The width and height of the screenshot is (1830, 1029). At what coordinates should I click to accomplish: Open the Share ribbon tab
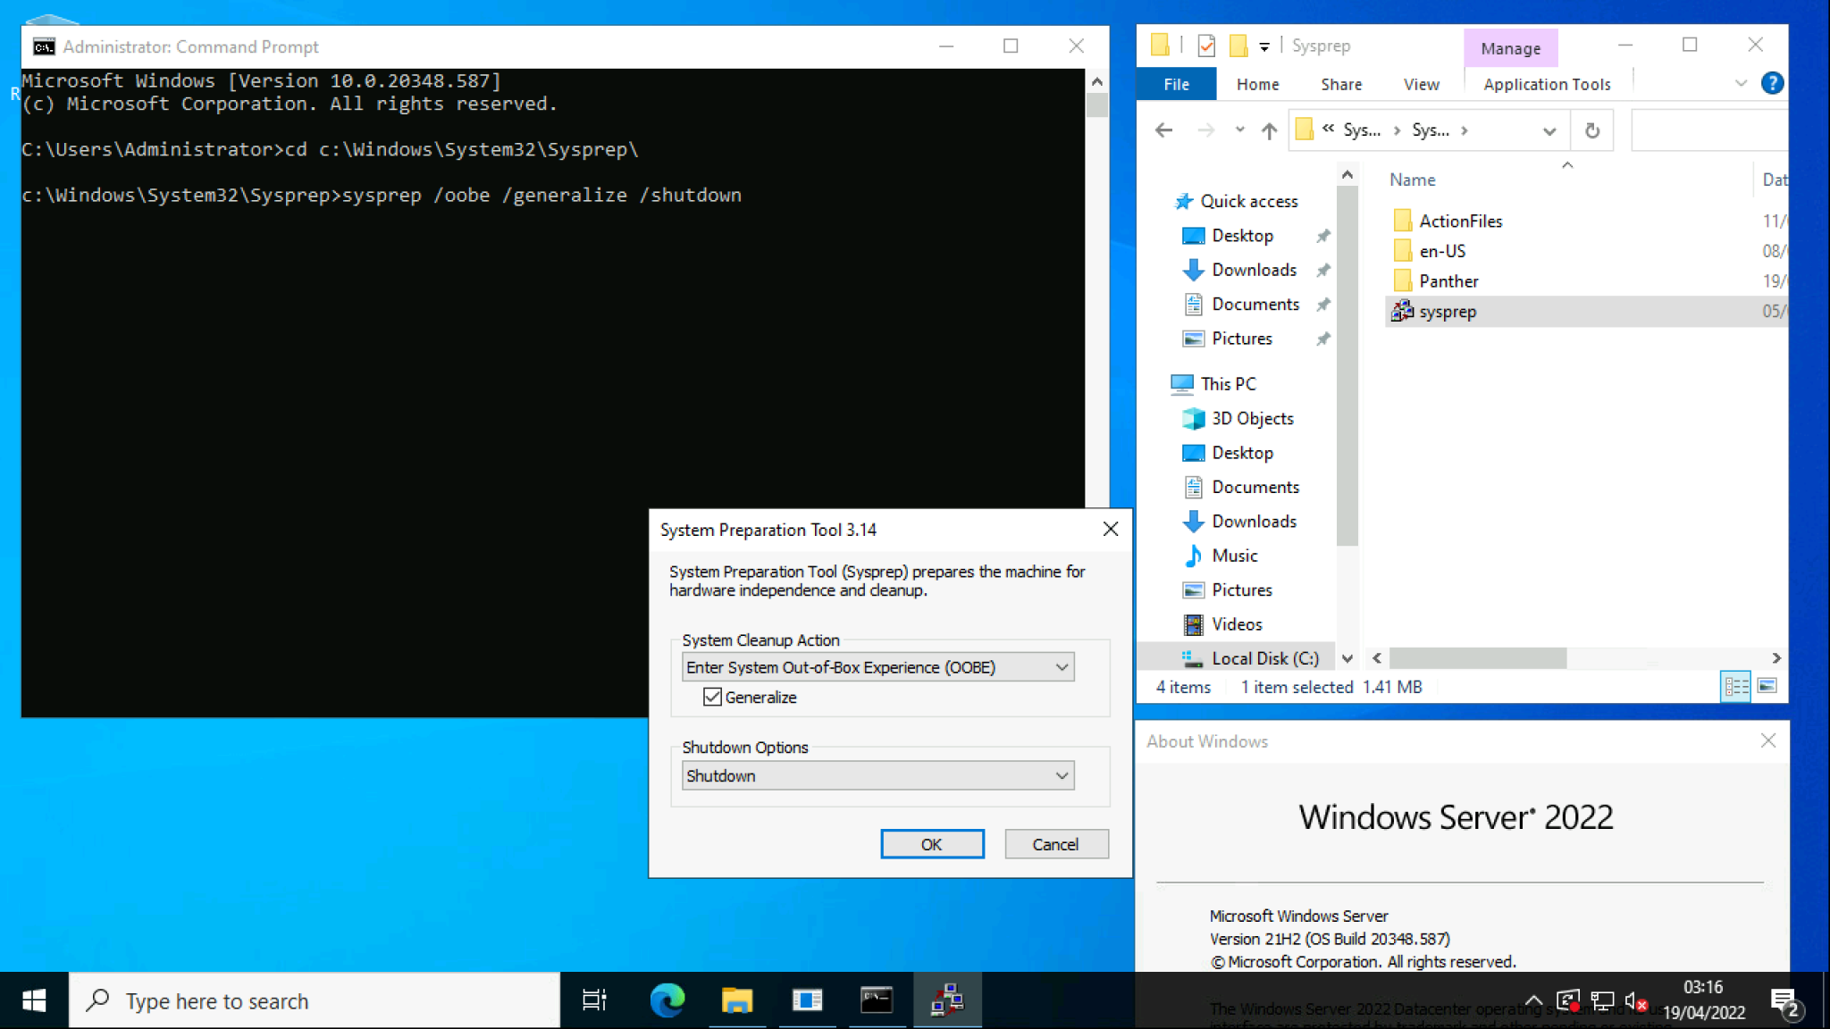(x=1341, y=84)
